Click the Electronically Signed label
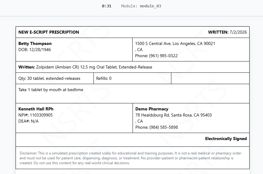 click(226, 139)
